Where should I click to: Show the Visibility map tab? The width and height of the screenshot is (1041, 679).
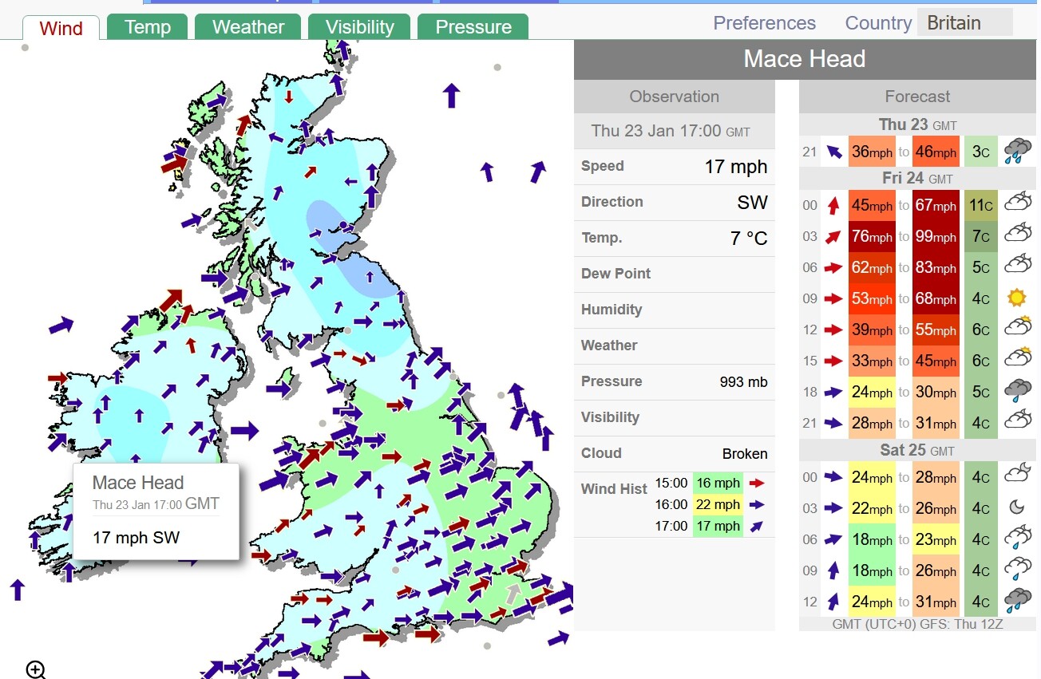(x=360, y=27)
